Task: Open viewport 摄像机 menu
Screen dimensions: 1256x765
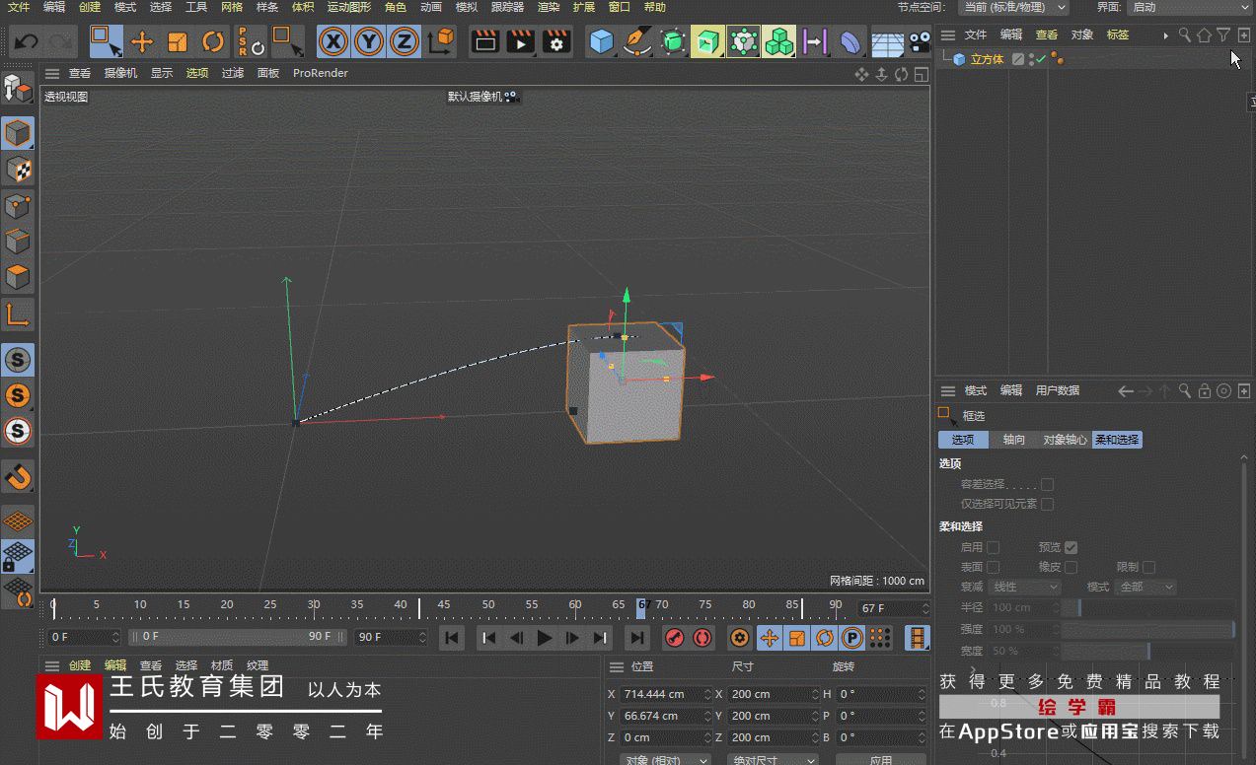Action: [121, 73]
